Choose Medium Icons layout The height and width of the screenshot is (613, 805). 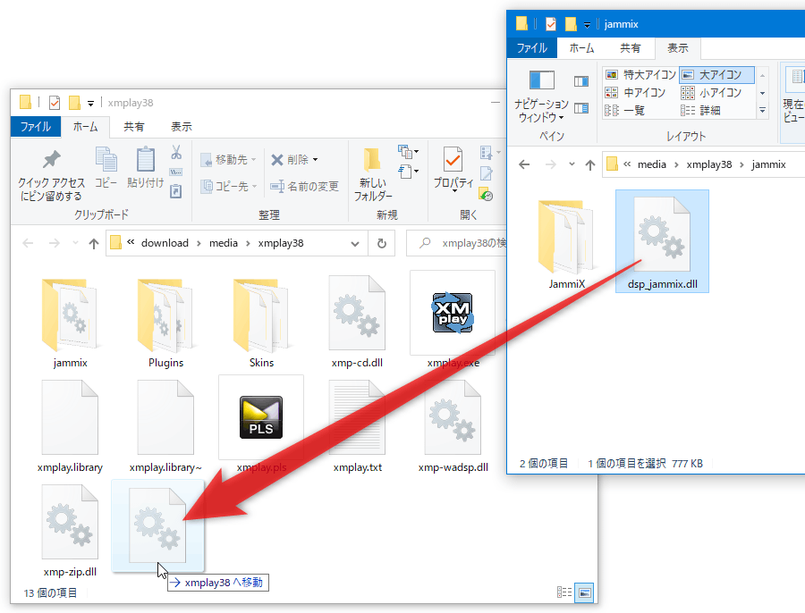tap(635, 93)
